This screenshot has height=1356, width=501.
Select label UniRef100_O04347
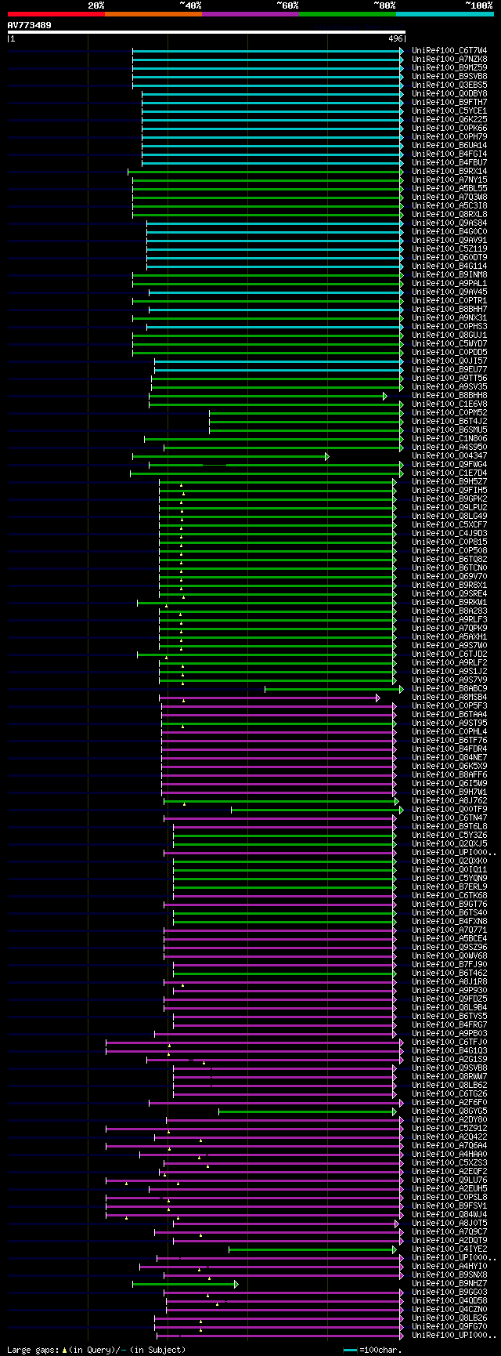coord(449,456)
